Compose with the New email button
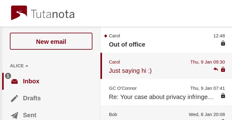Image resolution: width=232 pixels, height=120 pixels. point(51,41)
